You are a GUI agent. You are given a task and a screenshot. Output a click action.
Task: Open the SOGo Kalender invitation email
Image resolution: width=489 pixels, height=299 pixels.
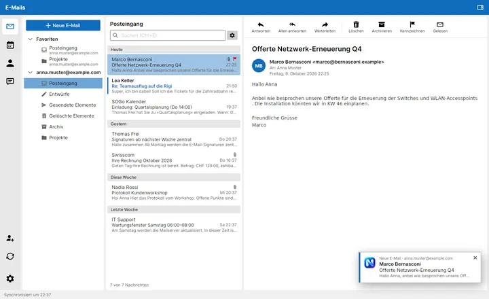pyautogui.click(x=174, y=107)
